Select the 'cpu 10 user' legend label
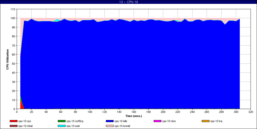The width and height of the screenshot is (257, 129). pyautogui.click(x=73, y=126)
